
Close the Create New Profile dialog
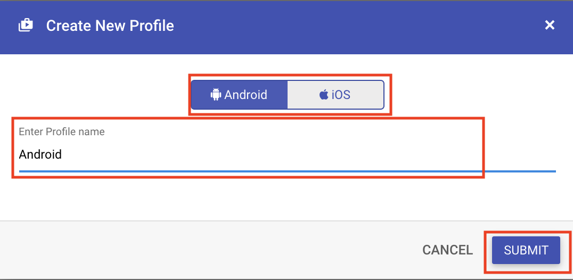[x=550, y=25]
